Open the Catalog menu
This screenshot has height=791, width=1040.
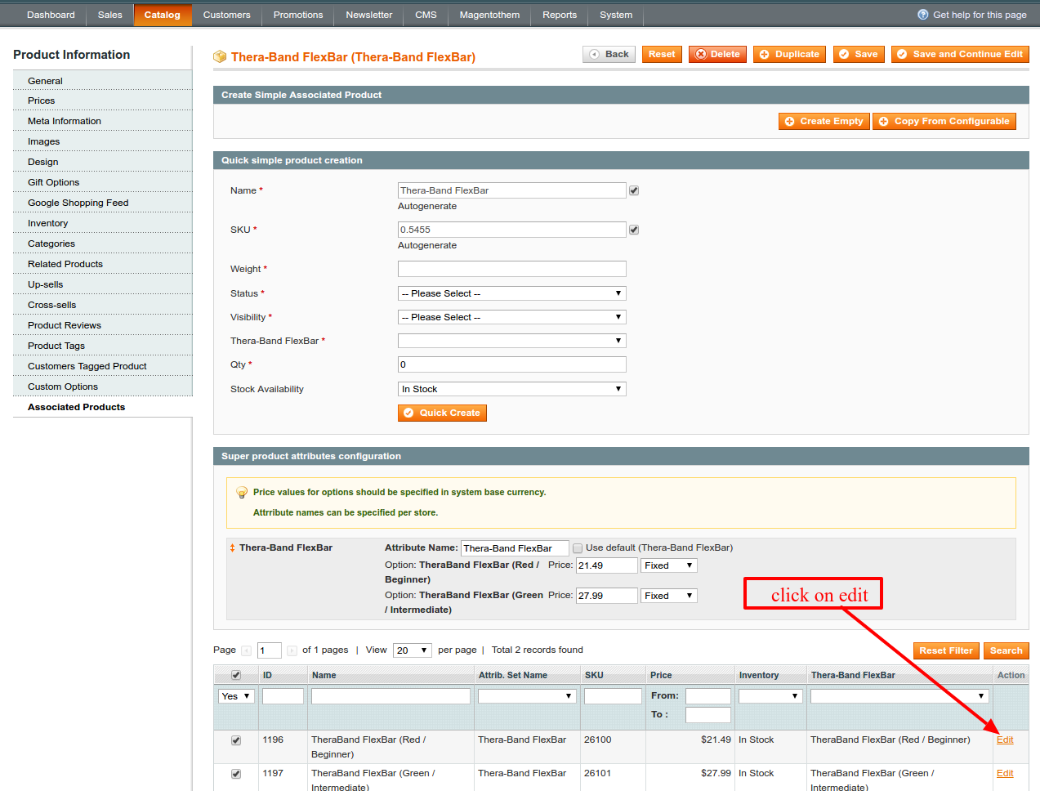pyautogui.click(x=163, y=15)
